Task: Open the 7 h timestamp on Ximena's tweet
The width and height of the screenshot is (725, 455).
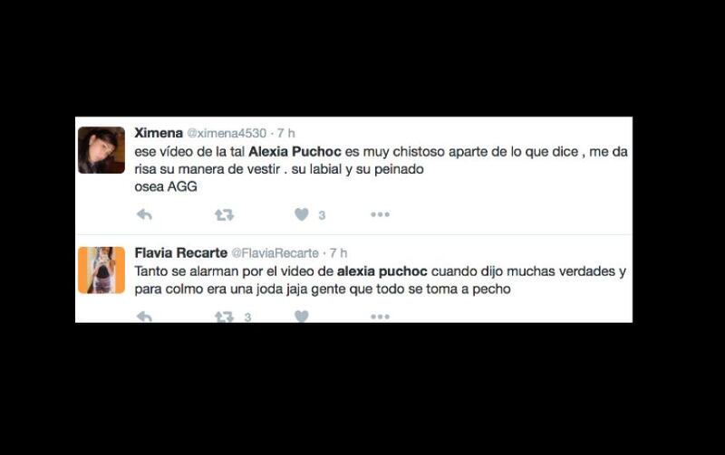Action: (285, 133)
